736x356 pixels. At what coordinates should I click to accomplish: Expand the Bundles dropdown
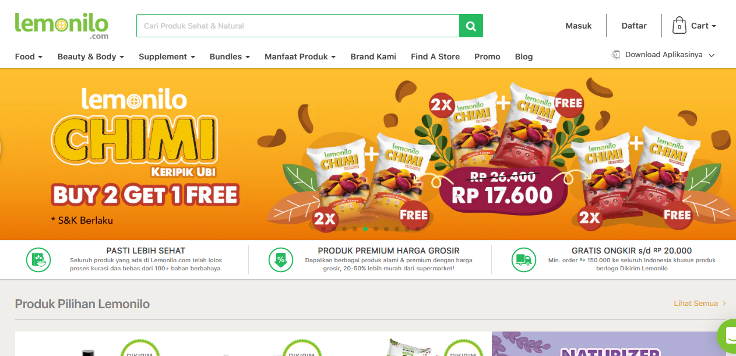[230, 57]
